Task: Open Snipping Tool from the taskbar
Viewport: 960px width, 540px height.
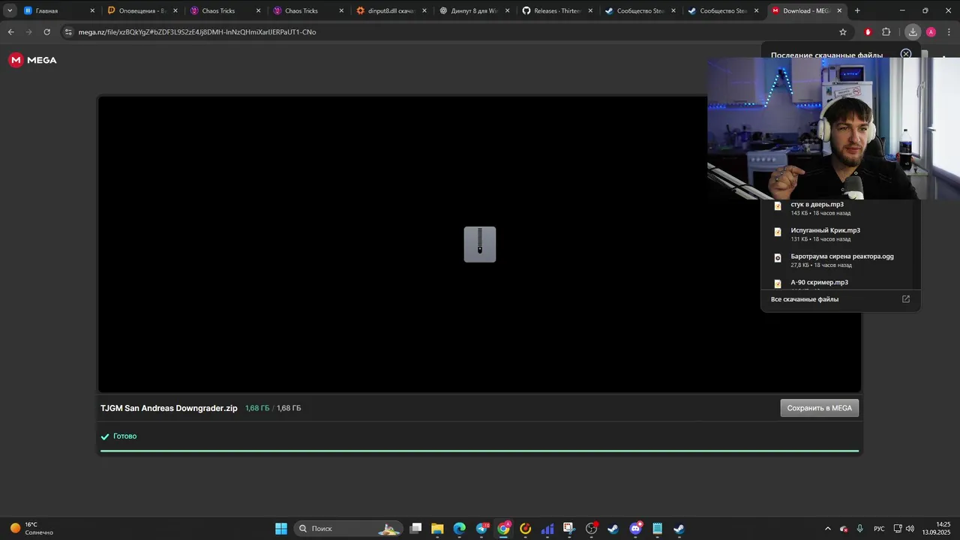Action: (x=569, y=529)
